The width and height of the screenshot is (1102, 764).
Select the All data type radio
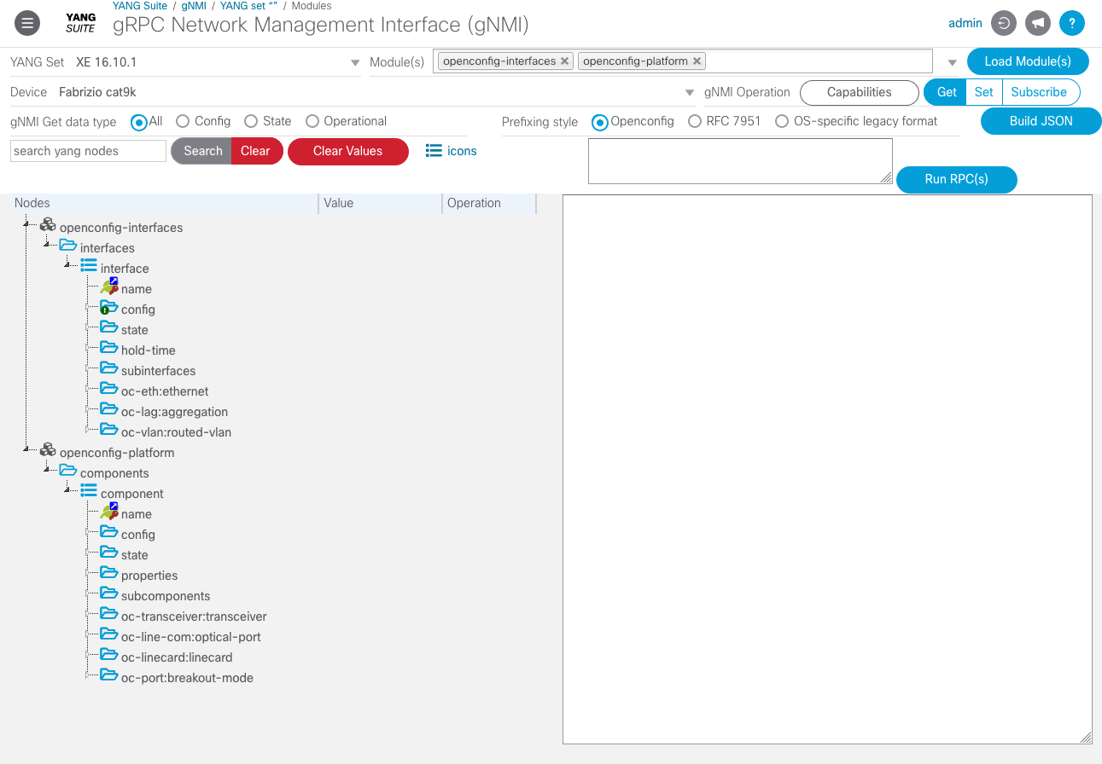pos(138,122)
